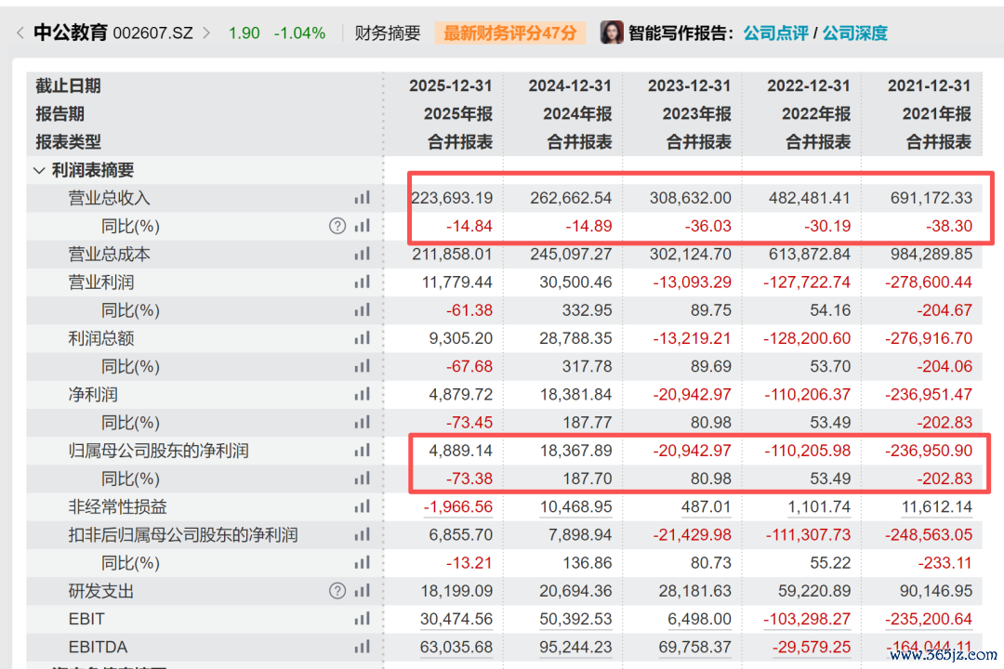Screen dimensions: 1004x669
Task: Click underlined value 10,468.95 in 非经常性损益
Action: pyautogui.click(x=575, y=507)
